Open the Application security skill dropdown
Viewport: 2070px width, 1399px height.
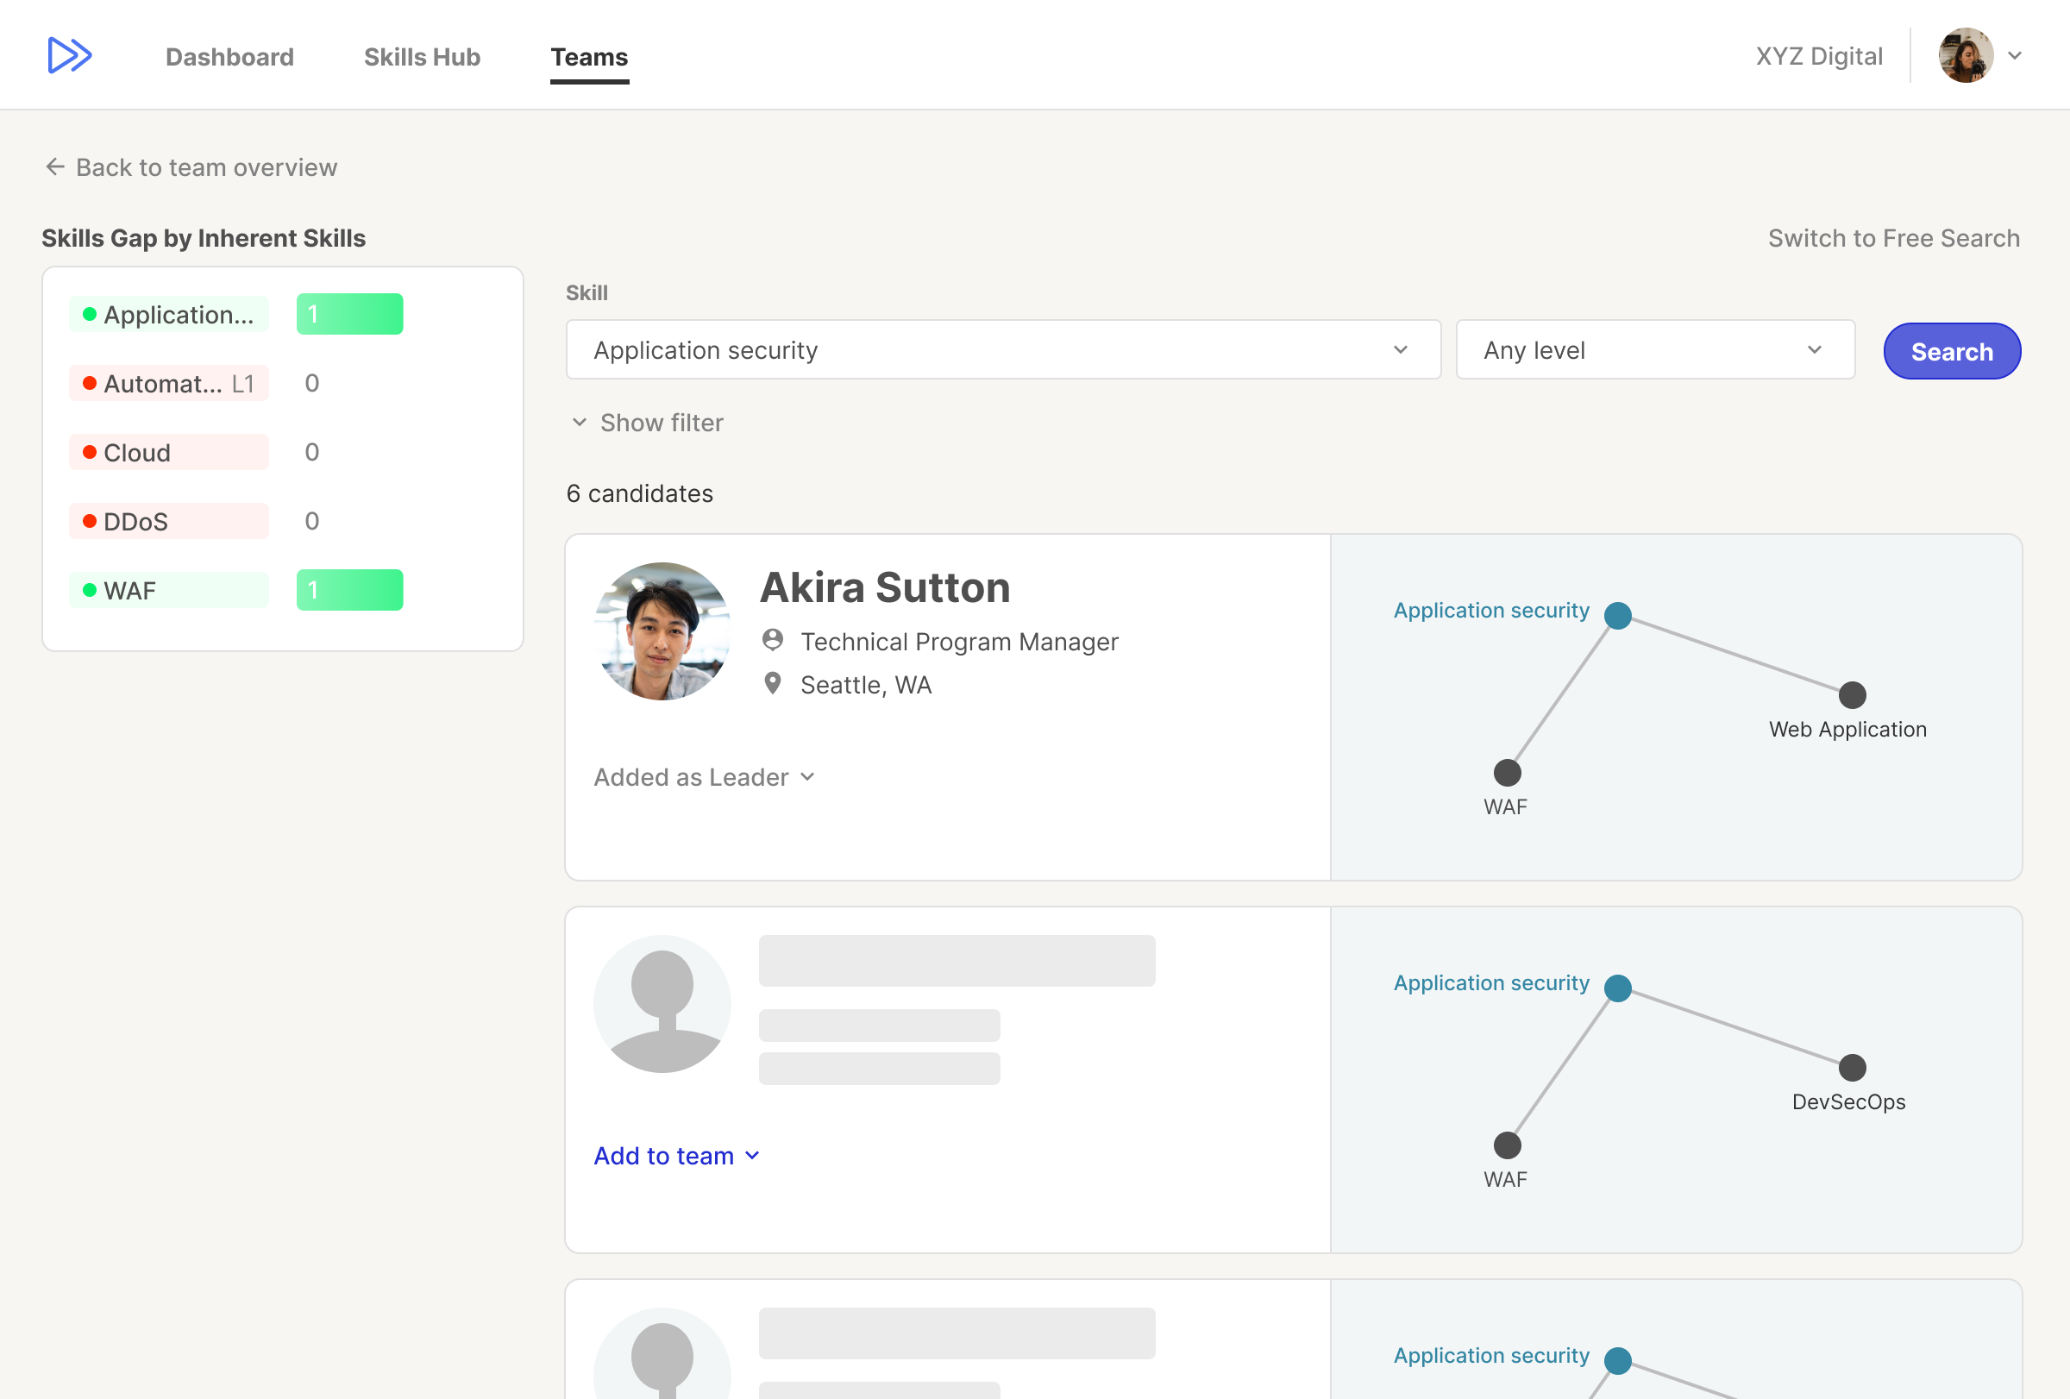point(1003,350)
